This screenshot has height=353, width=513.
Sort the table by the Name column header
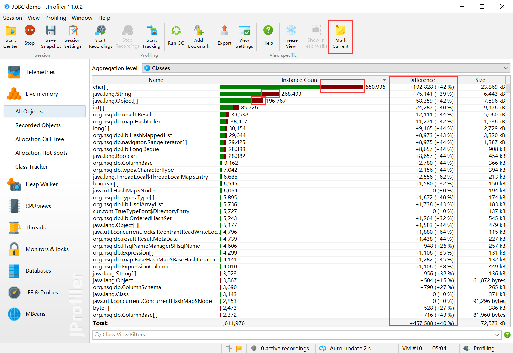156,80
